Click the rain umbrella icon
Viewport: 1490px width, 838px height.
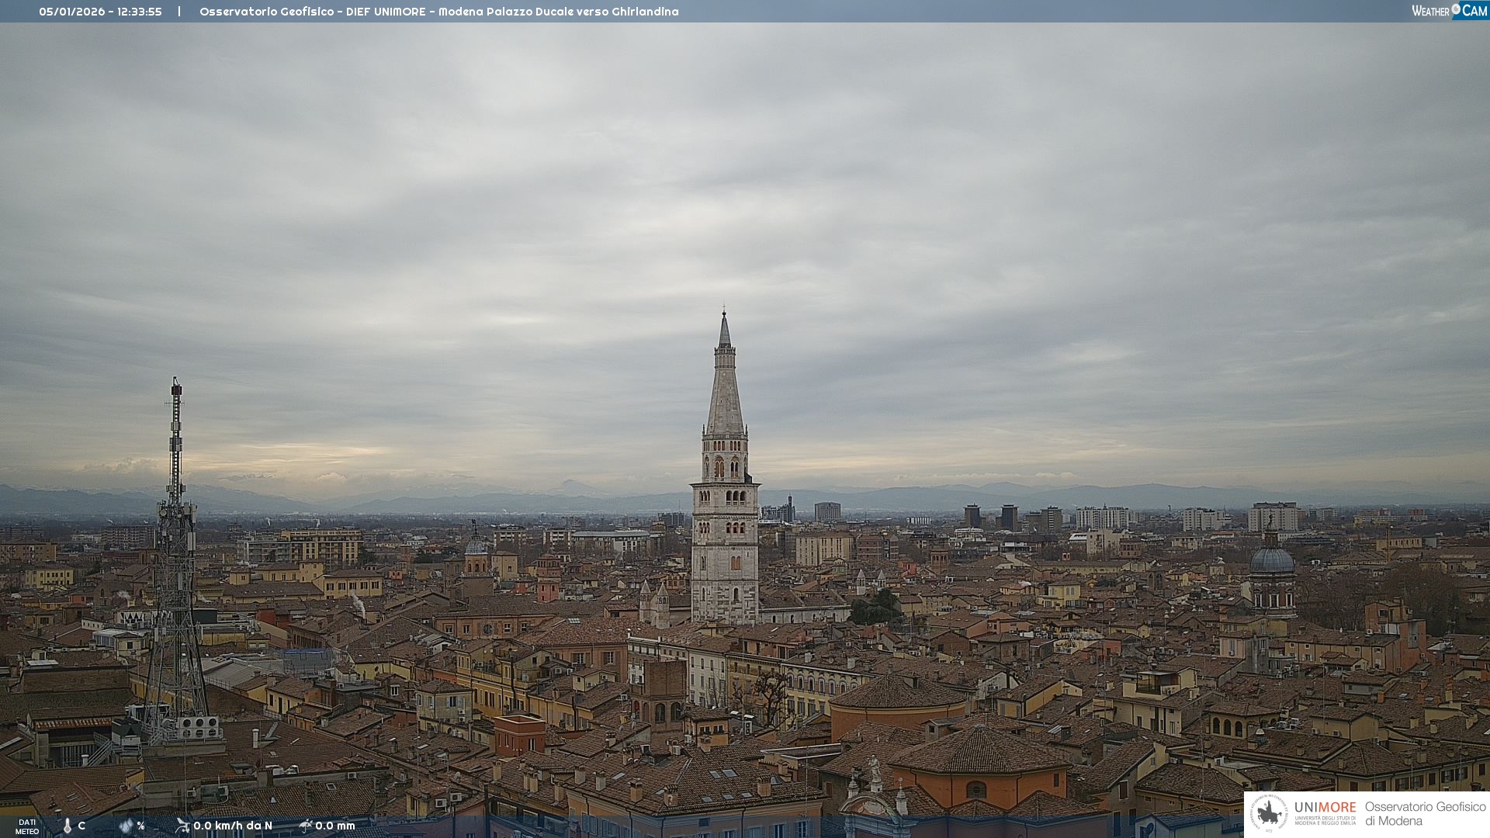[306, 826]
